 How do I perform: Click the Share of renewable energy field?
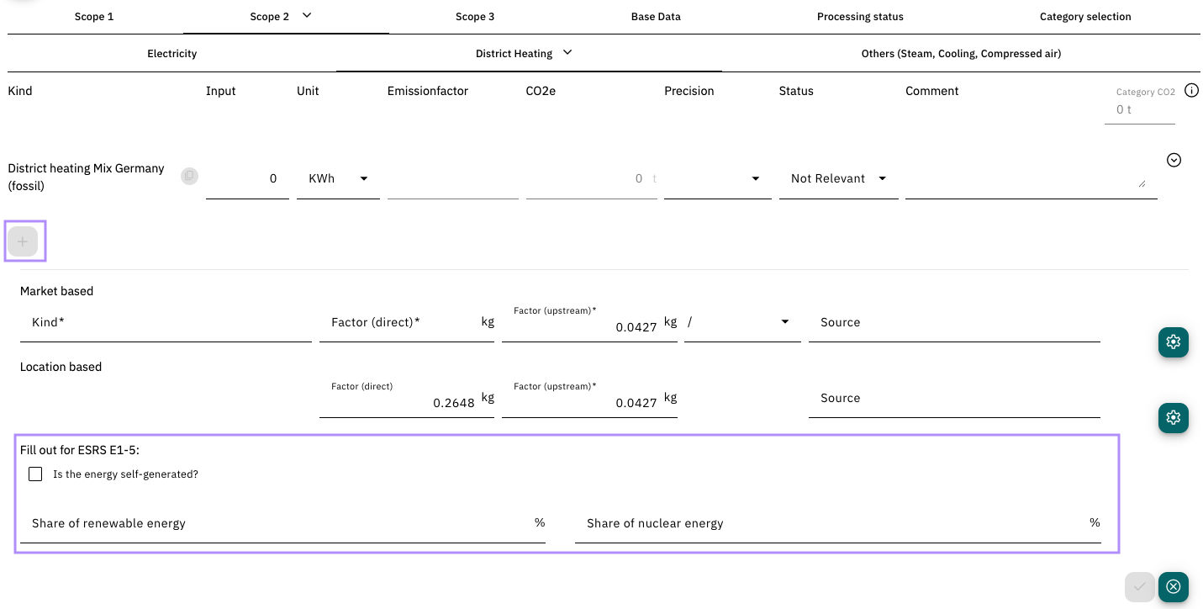282,523
